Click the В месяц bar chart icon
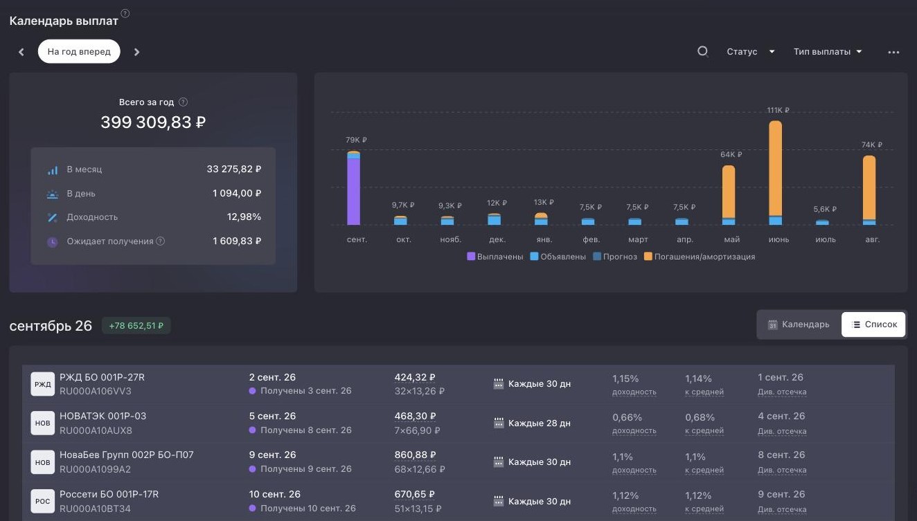This screenshot has width=917, height=521. tap(53, 170)
